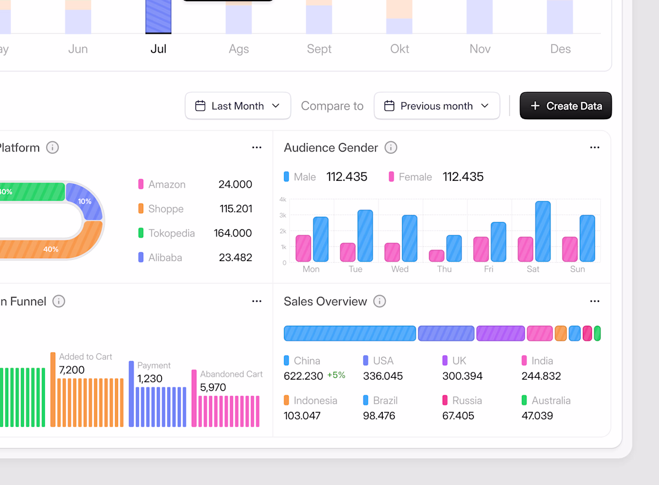The height and width of the screenshot is (485, 659).
Task: Open three-dot menu of Sales Overview card
Action: point(595,301)
